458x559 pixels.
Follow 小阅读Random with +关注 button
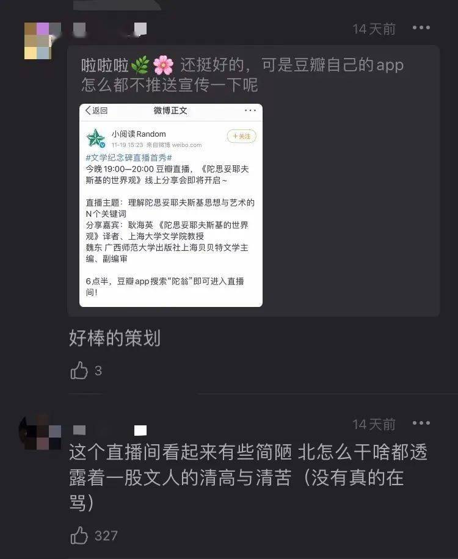(x=241, y=136)
